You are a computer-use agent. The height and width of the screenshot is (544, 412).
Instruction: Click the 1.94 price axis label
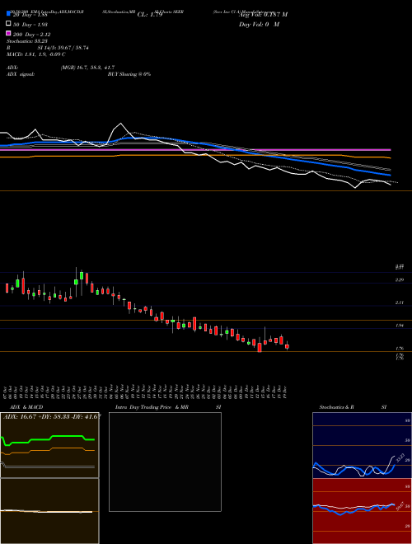[x=399, y=326]
